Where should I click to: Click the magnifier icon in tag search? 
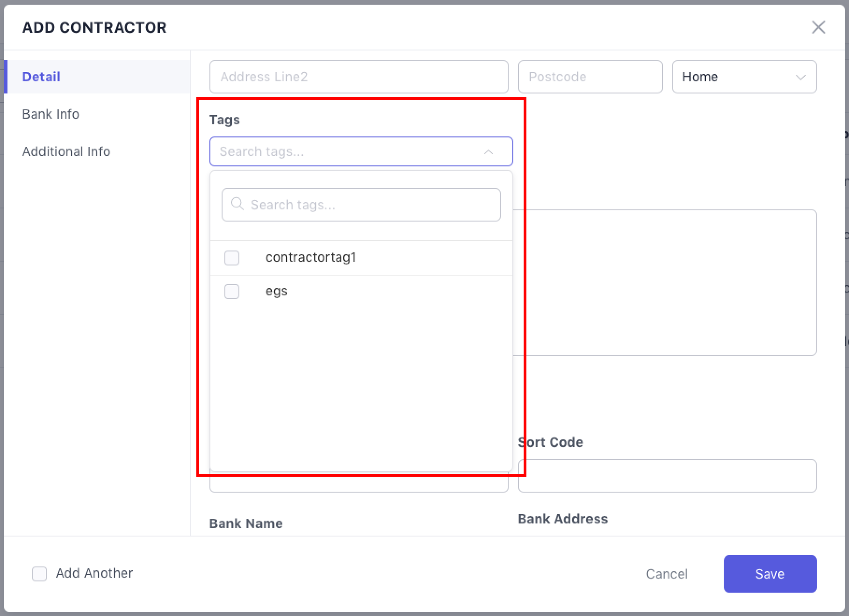[237, 204]
